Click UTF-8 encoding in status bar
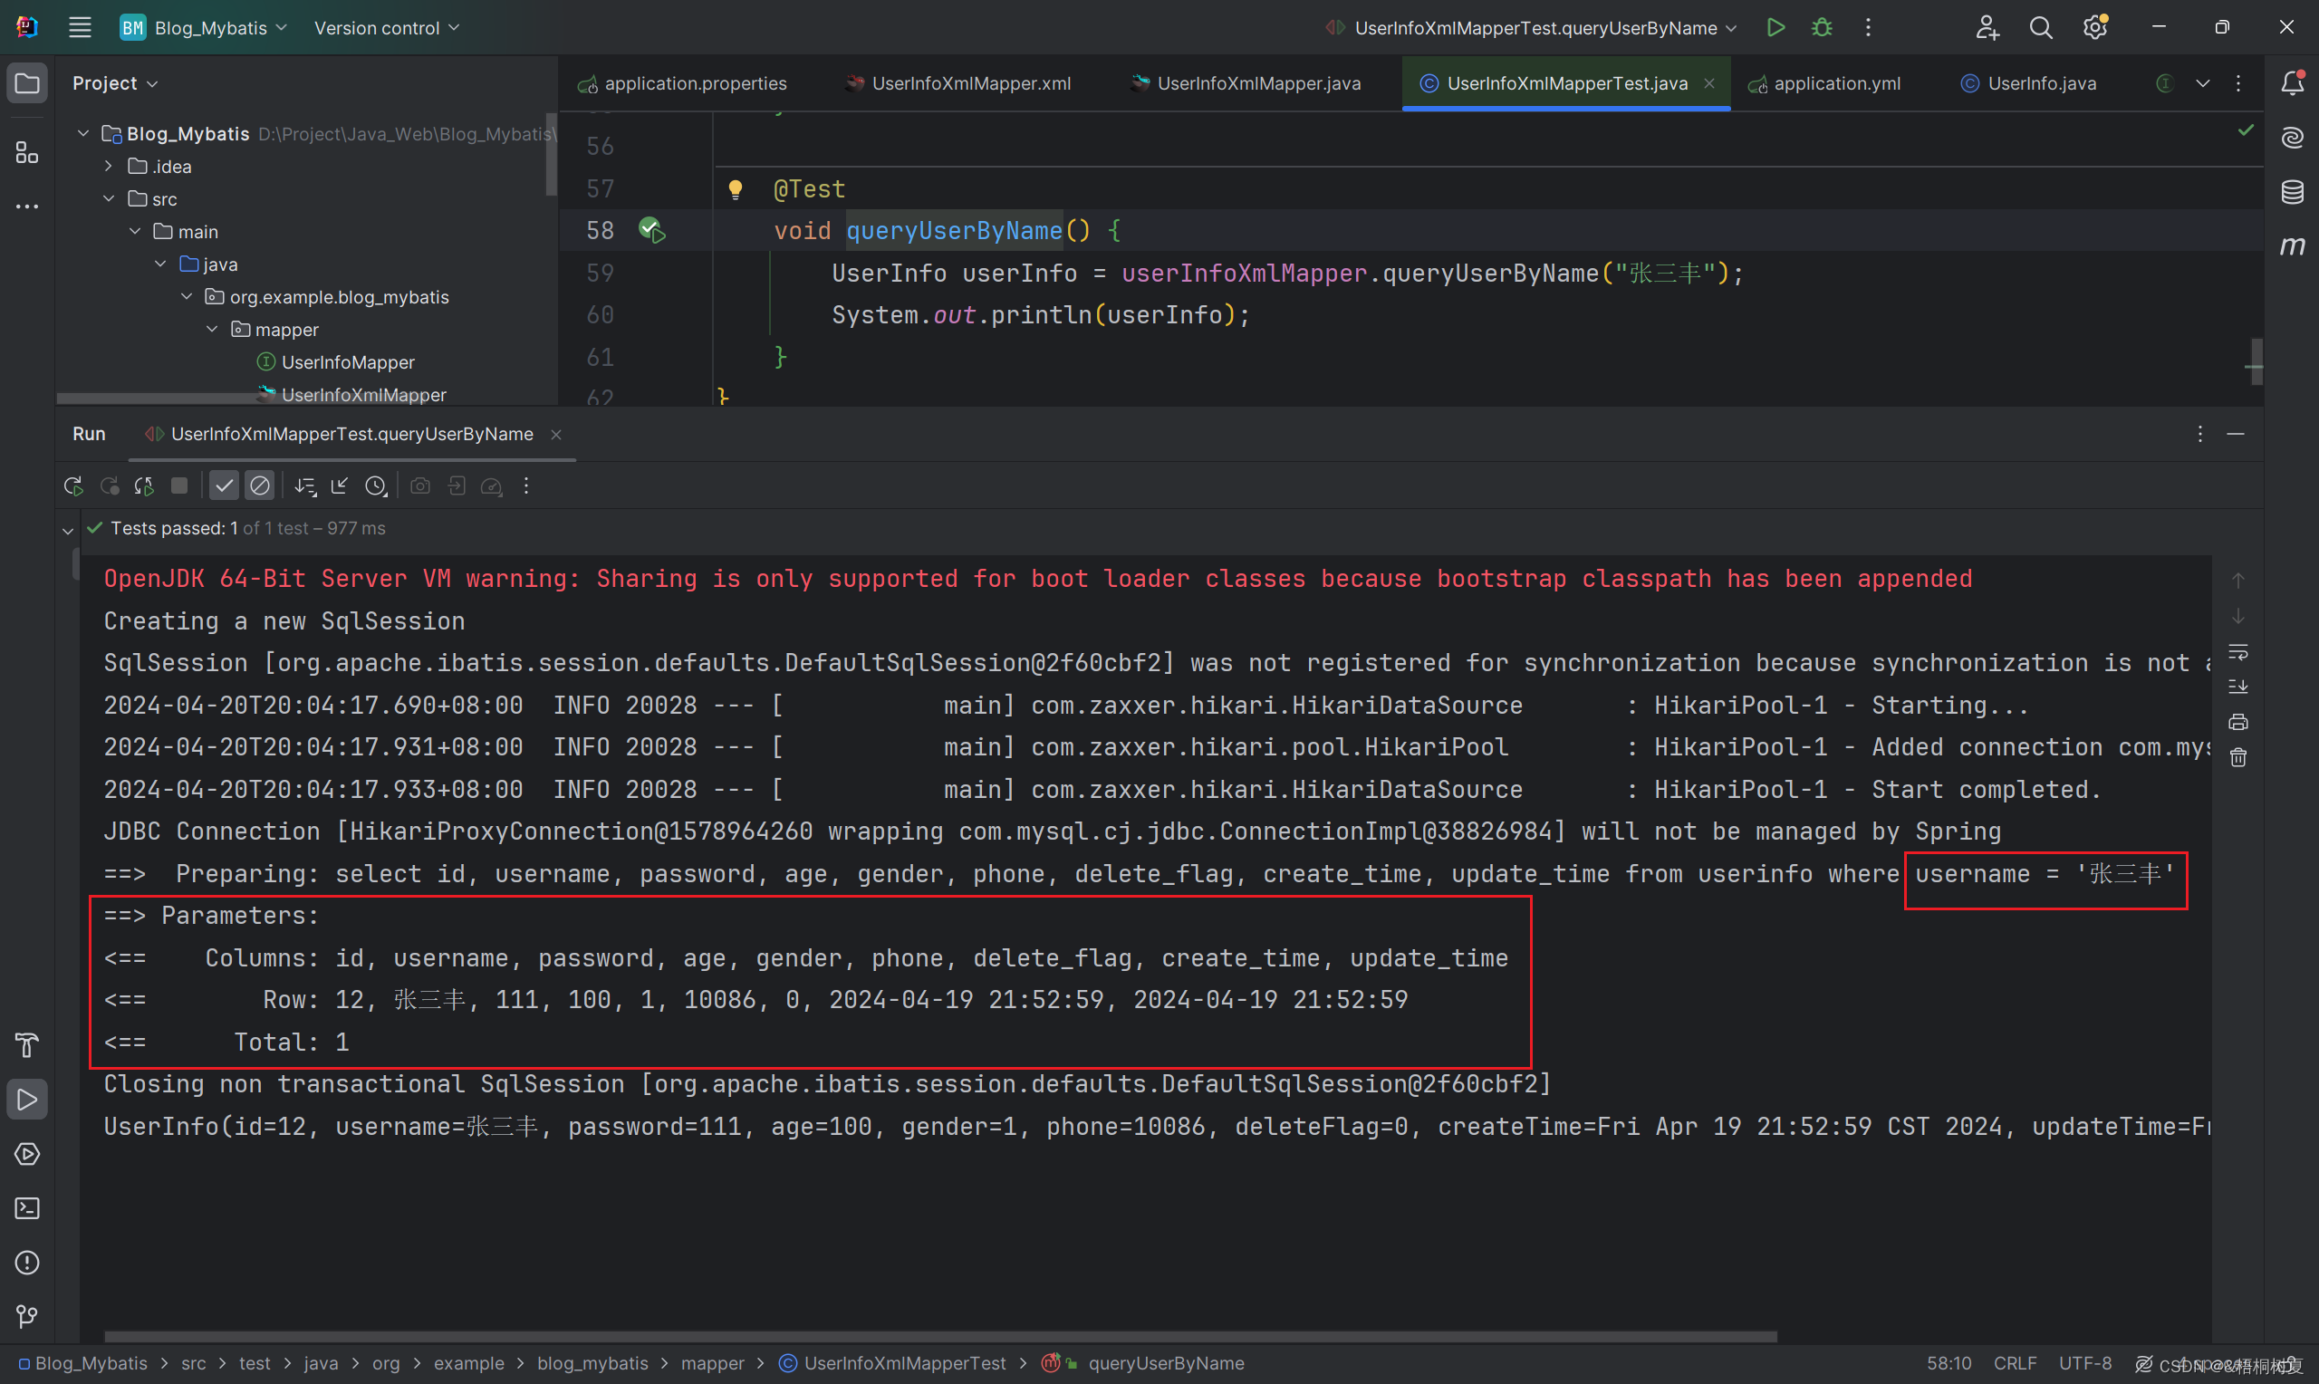Screen dimensions: 2319x1384 click(x=2085, y=1363)
